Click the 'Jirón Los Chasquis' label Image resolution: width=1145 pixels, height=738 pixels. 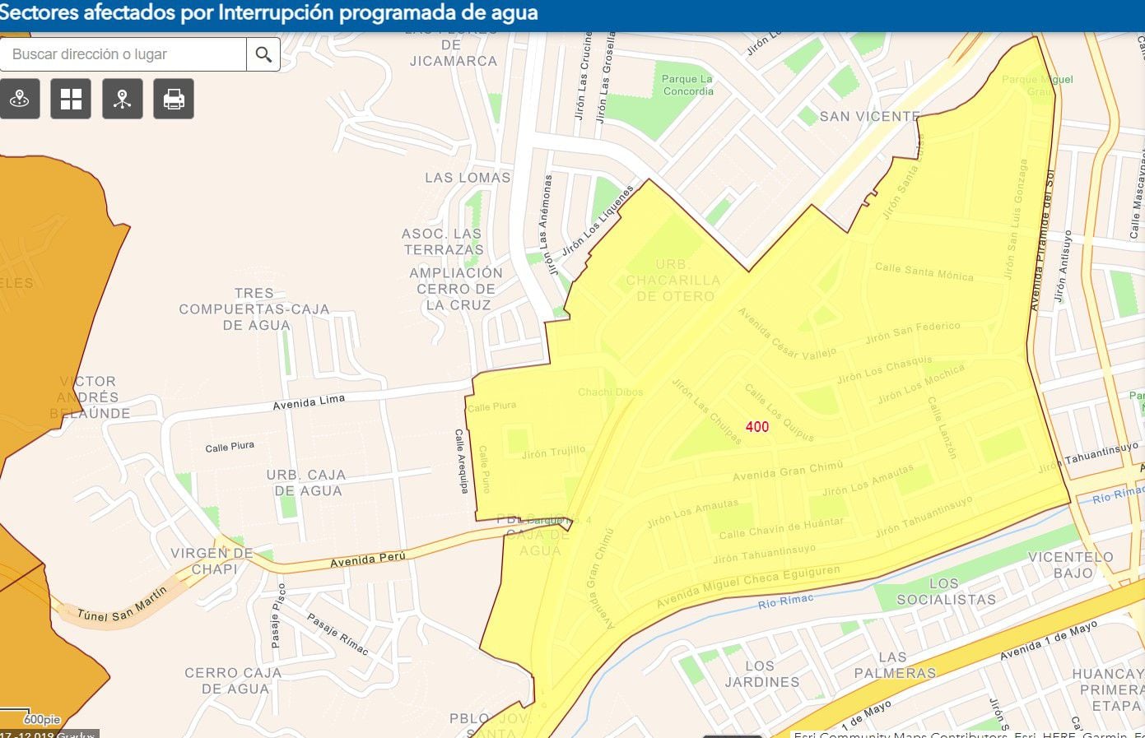[885, 370]
